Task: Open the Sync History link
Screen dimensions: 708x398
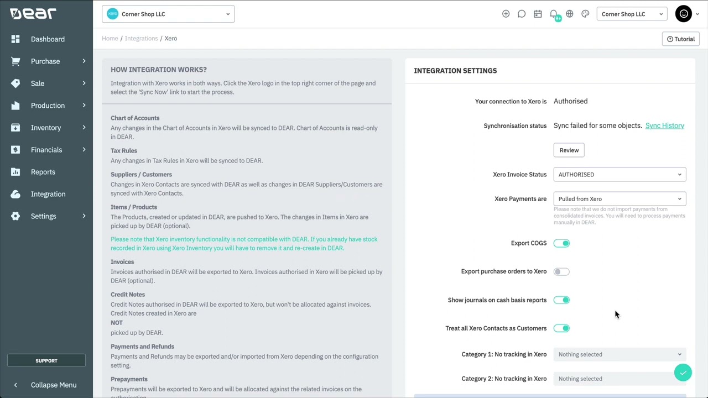Action: (665, 125)
